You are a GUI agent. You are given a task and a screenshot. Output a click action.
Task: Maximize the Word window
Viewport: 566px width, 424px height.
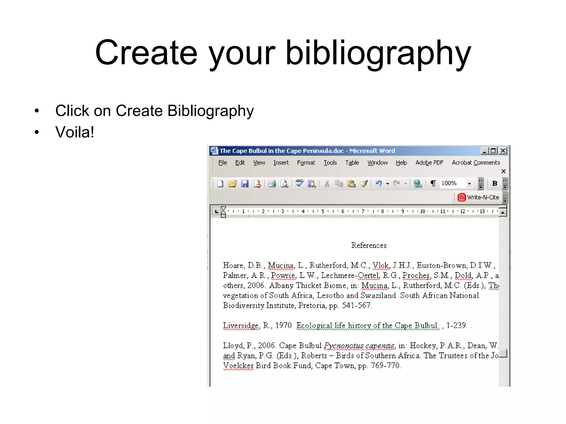click(493, 151)
